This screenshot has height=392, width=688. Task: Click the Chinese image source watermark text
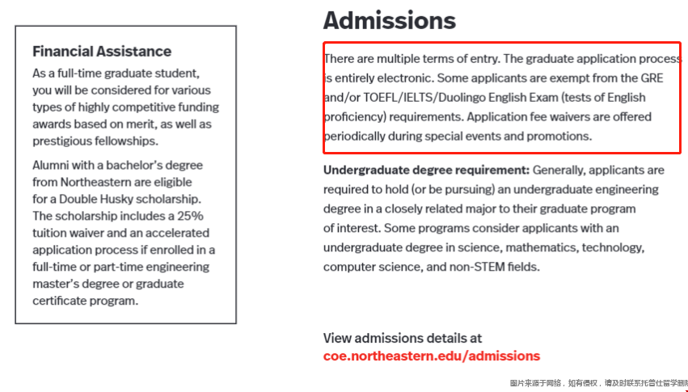[x=597, y=383]
